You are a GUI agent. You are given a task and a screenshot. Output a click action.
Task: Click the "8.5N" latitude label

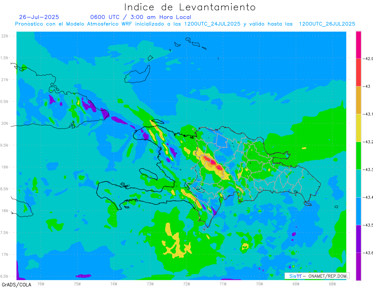tap(4, 189)
